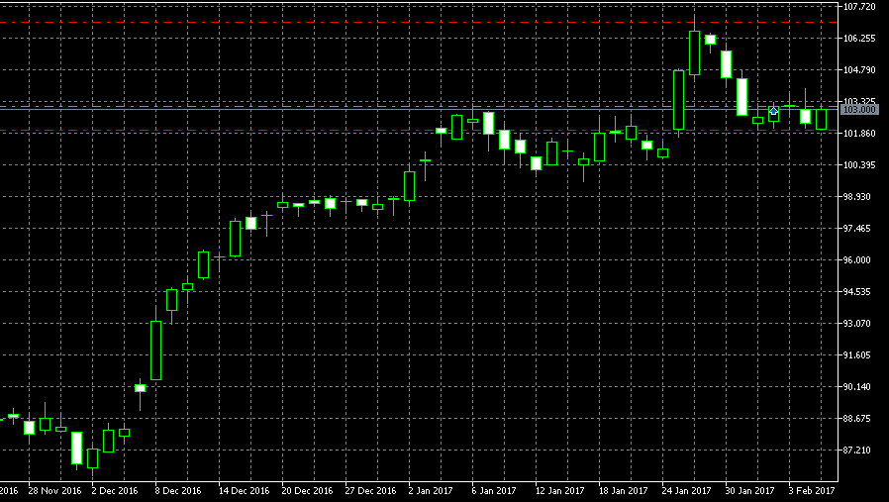Click the 28 Nov 2016 date label
The image size is (889, 502).
tap(54, 491)
